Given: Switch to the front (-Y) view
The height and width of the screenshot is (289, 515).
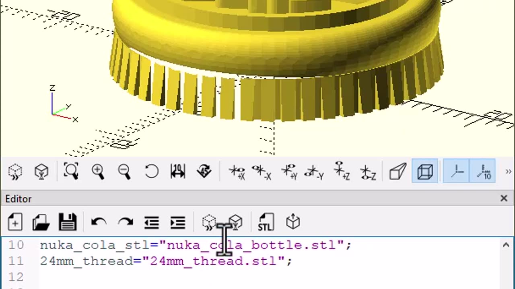Looking at the screenshot, I should [x=314, y=172].
